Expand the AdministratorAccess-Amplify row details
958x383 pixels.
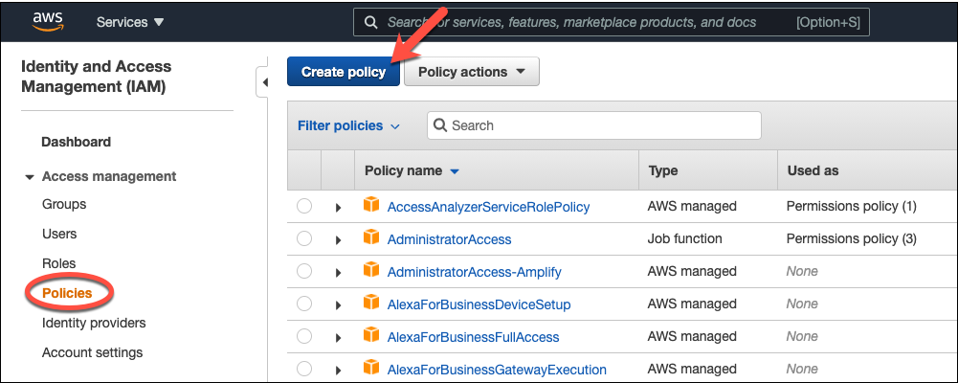tap(338, 273)
